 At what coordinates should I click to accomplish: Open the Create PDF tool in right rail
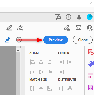pos(91,52)
